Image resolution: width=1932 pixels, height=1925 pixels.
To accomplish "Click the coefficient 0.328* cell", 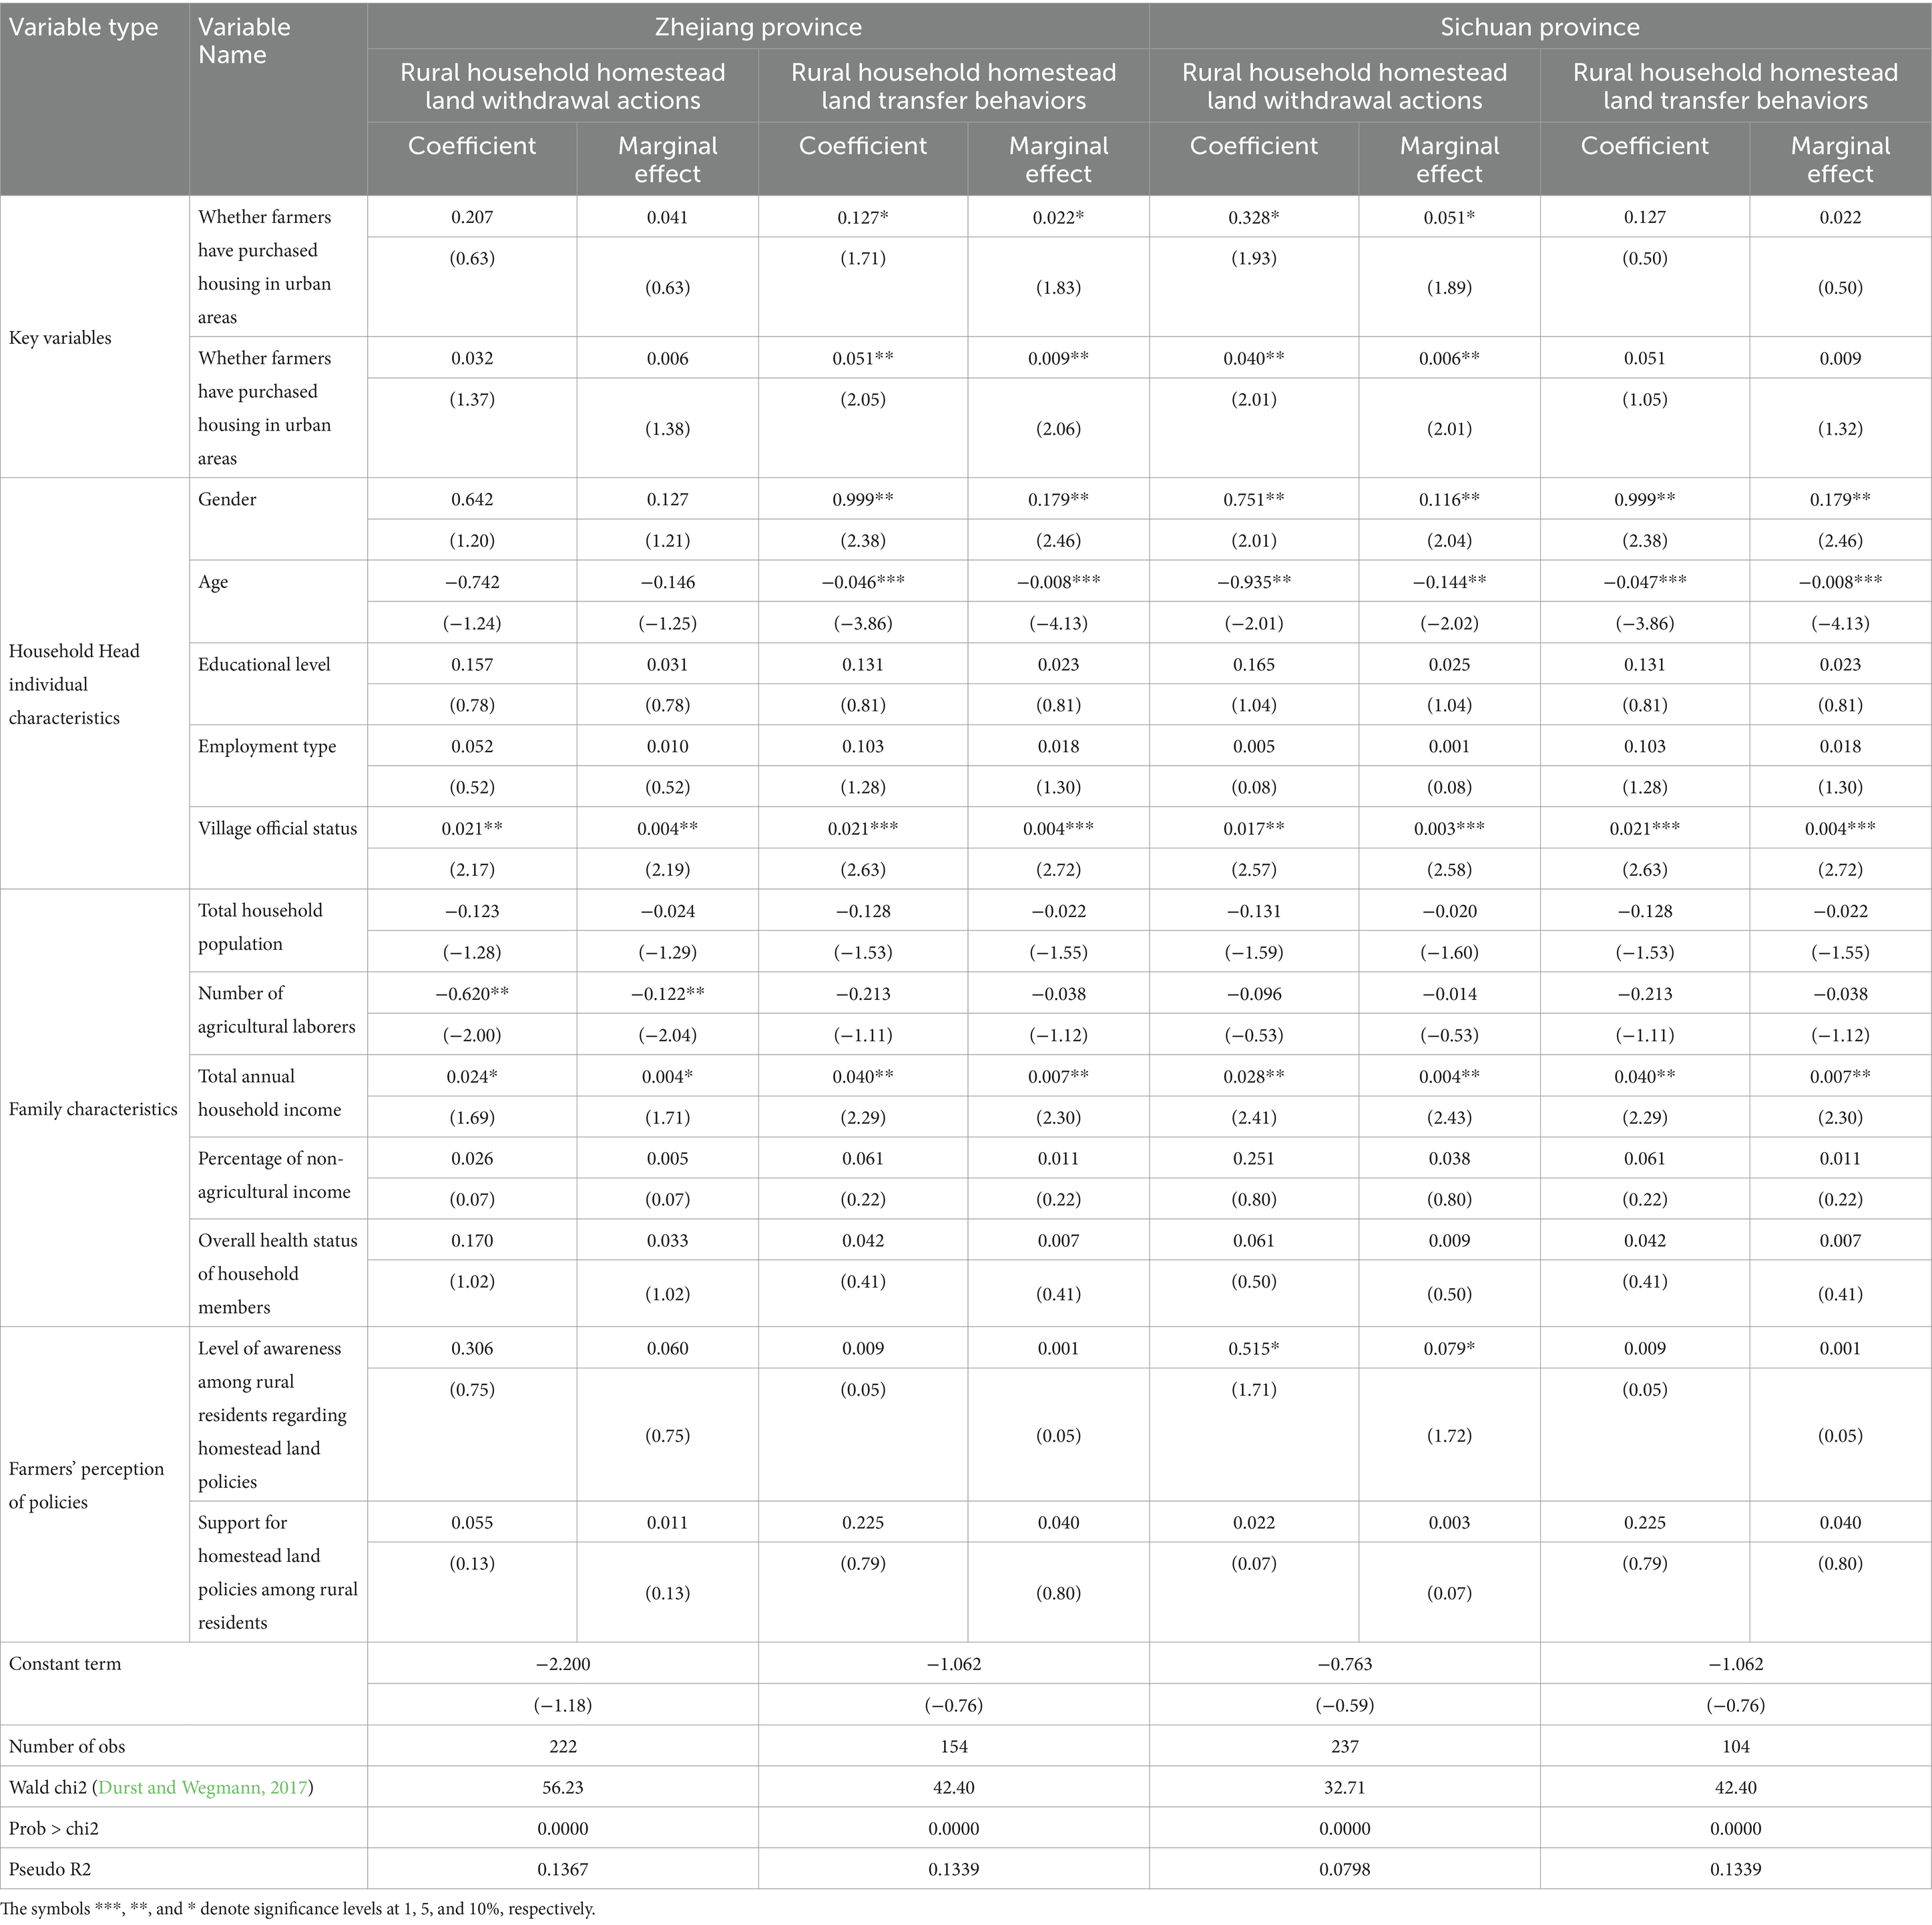I will tap(1254, 217).
